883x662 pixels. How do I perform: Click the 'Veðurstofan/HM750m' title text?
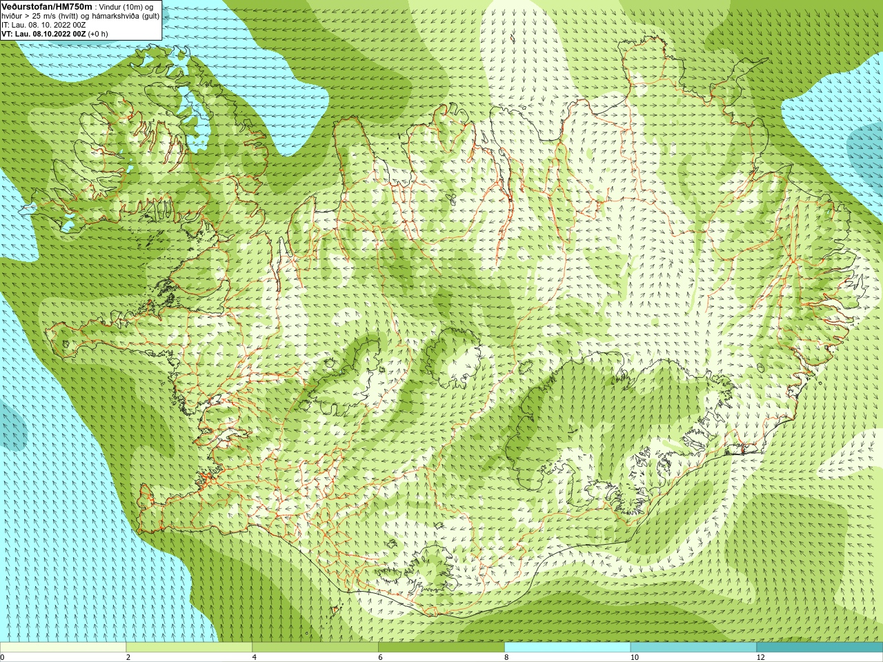pos(47,6)
